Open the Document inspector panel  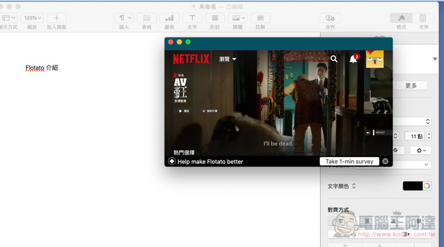click(423, 18)
